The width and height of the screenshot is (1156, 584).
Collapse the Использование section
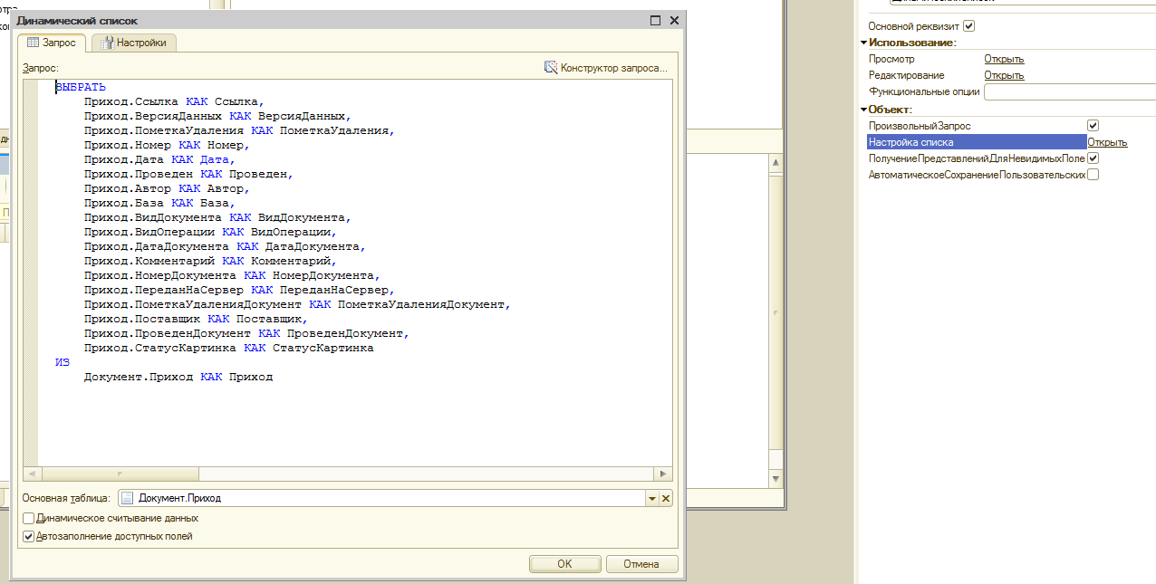(x=864, y=43)
